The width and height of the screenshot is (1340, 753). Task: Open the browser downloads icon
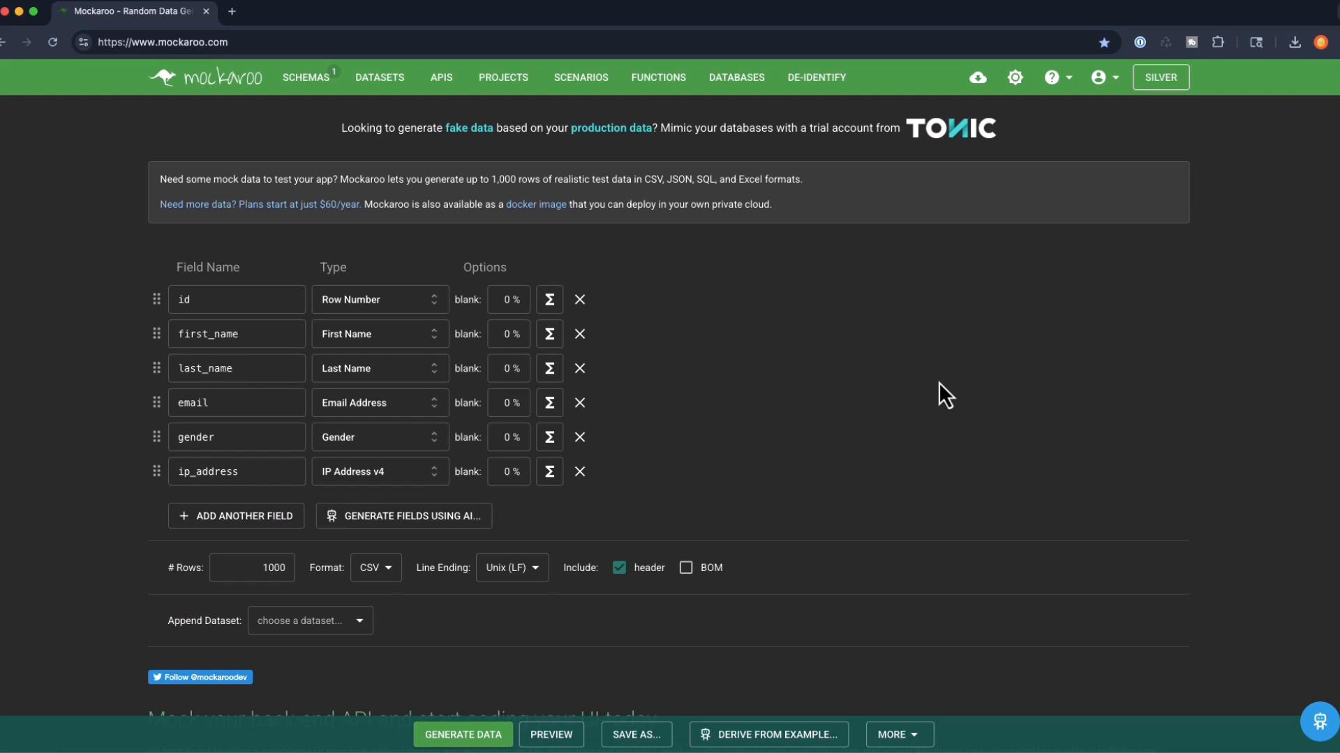click(1295, 43)
